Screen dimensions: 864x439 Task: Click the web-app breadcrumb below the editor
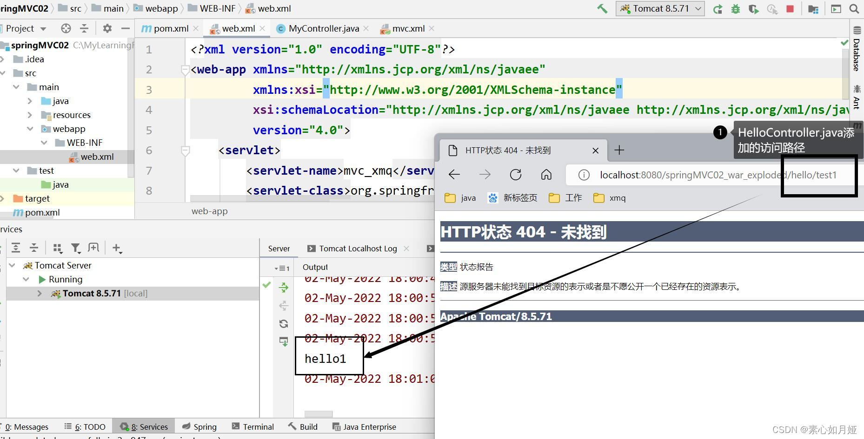pyautogui.click(x=209, y=211)
